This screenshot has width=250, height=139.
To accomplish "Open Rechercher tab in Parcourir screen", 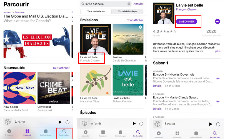I will coord(64,133).
